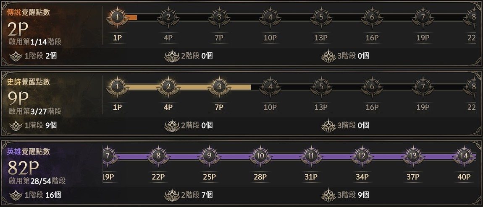Screen dimensions: 483x207
Task: Click the 10P label in the 史詩 track
Action: point(270,107)
